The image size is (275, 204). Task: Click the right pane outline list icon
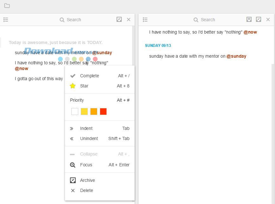tap(145, 20)
